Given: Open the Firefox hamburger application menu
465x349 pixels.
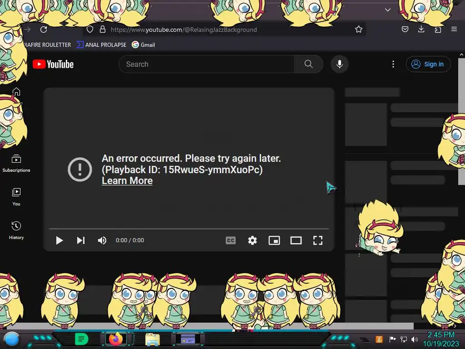Looking at the screenshot, I should (454, 29).
